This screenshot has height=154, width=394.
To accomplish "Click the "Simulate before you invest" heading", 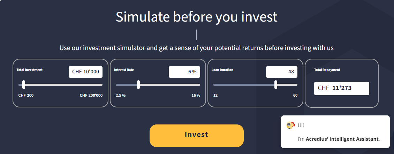I will tap(197, 17).
